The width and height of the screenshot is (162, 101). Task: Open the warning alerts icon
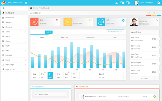[x=117, y=3]
